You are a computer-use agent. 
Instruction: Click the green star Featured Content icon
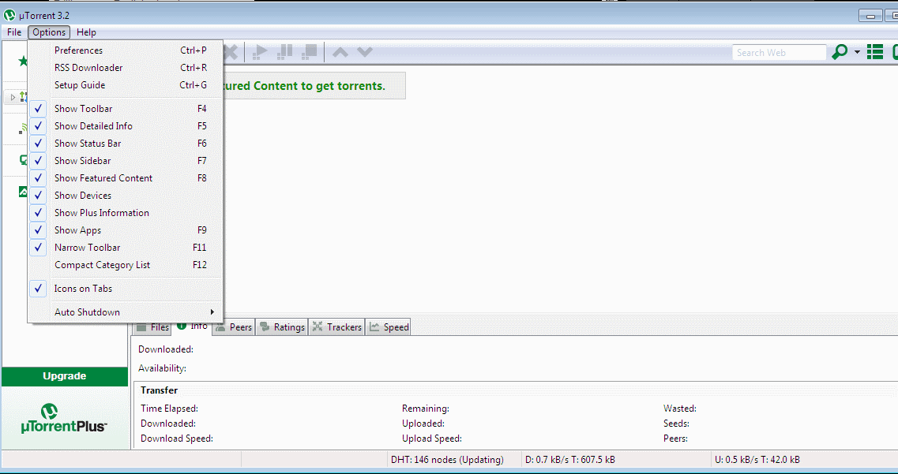(x=23, y=61)
